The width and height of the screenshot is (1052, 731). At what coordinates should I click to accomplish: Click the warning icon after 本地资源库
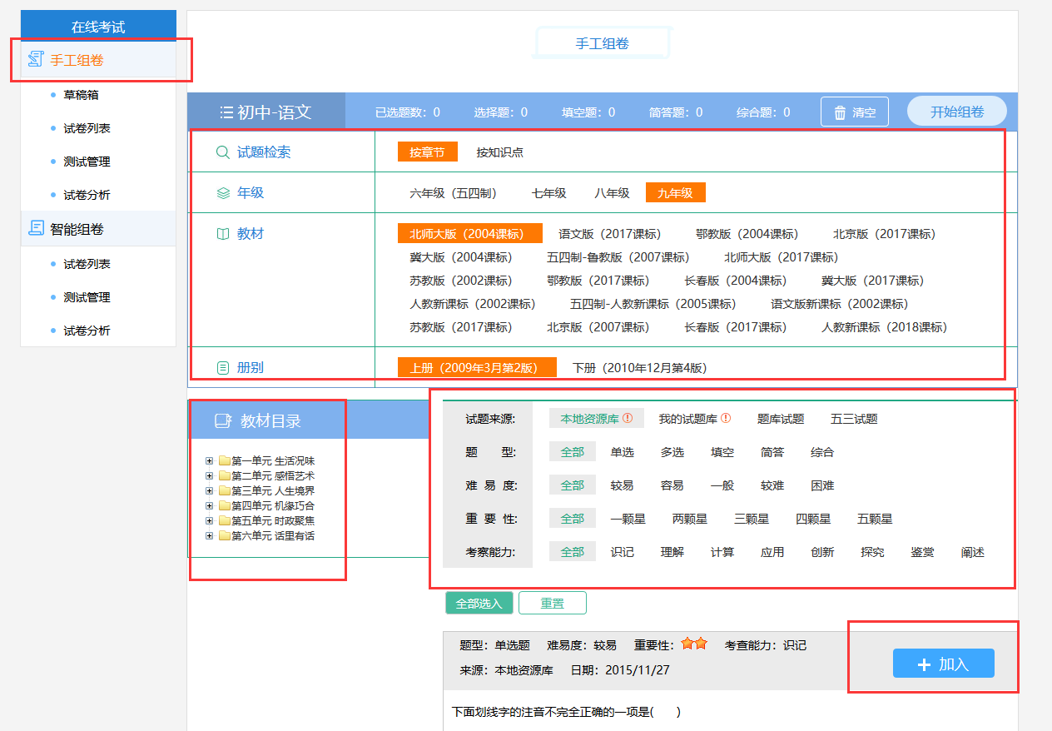[628, 418]
